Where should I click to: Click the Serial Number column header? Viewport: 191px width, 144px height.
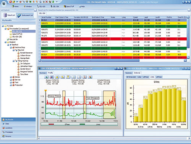pos(48,17)
